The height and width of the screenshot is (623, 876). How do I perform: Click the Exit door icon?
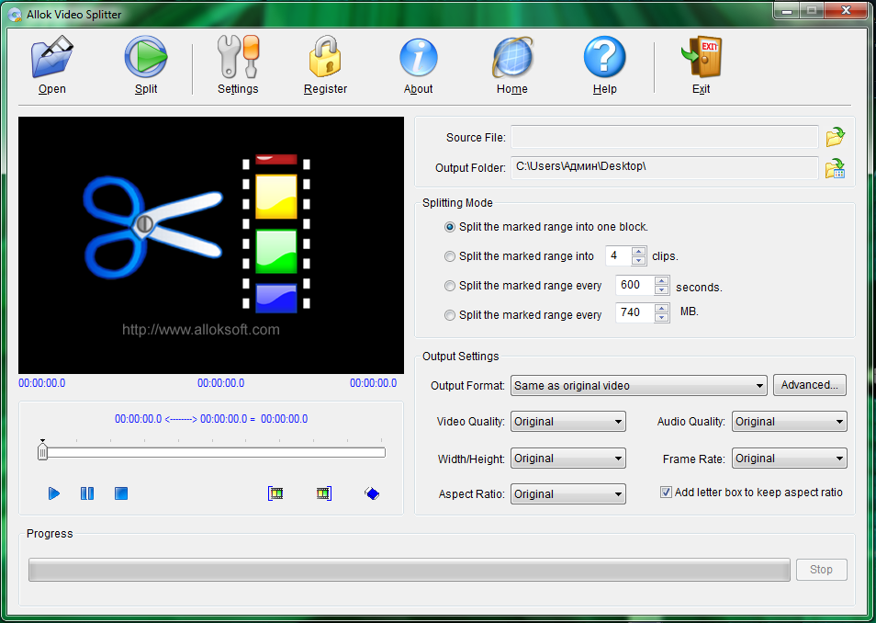701,58
